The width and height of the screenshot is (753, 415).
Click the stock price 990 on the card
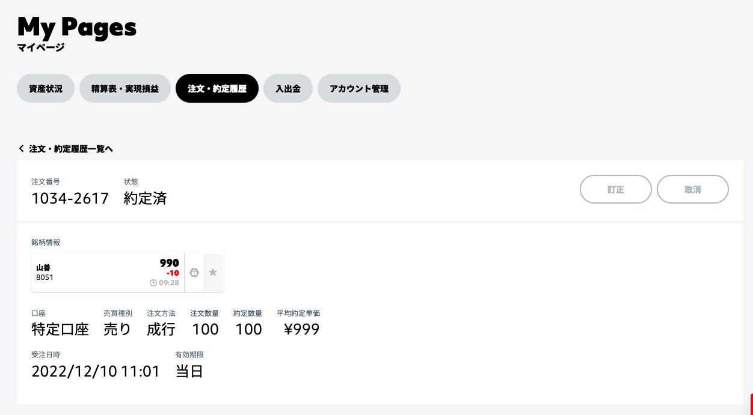[169, 262]
